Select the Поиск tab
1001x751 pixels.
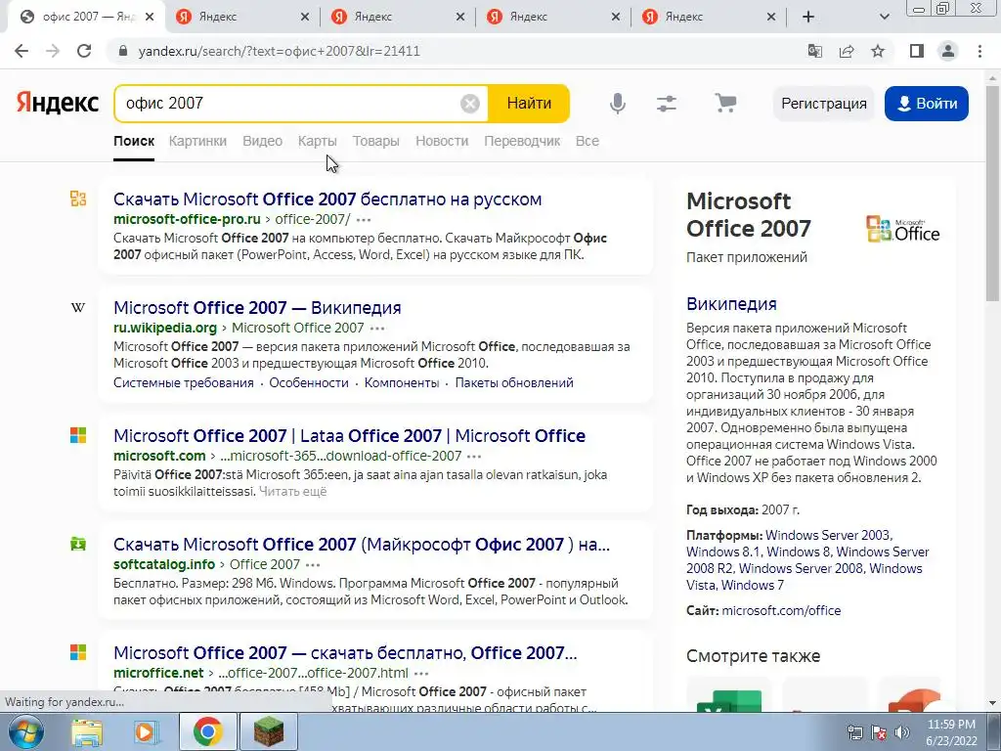pyautogui.click(x=134, y=141)
